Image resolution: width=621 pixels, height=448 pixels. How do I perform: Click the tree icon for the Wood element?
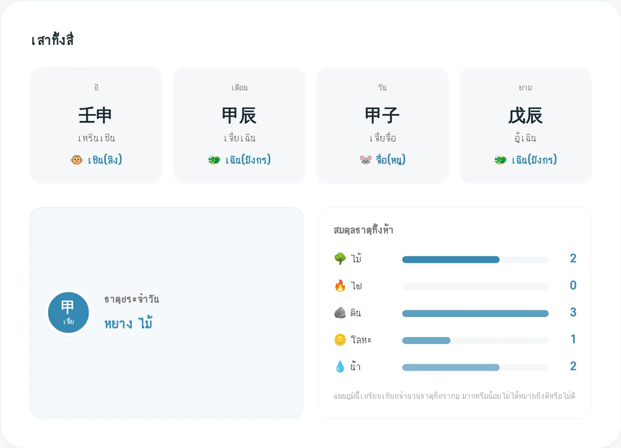[x=340, y=258]
